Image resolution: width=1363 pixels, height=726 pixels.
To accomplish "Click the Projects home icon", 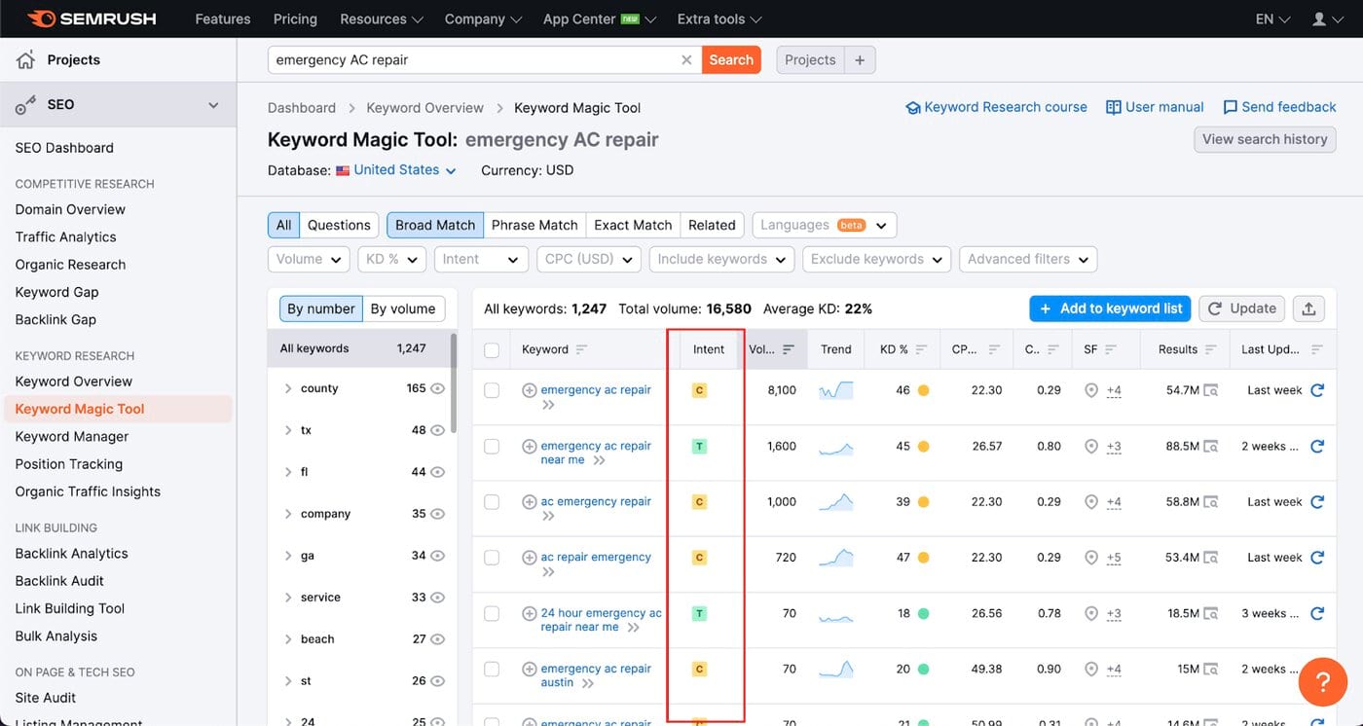I will coord(25,60).
